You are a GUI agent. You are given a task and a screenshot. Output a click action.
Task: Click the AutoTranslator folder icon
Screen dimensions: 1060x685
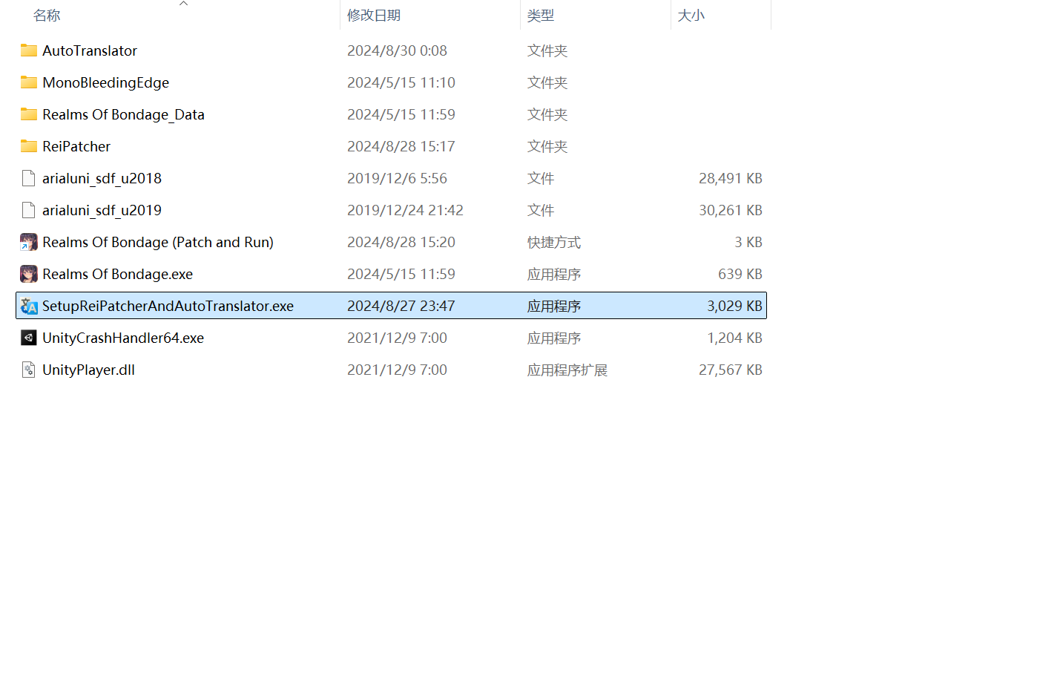click(29, 50)
